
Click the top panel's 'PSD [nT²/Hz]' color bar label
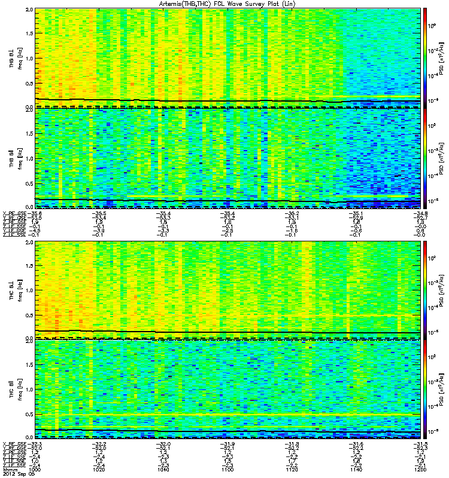coord(441,59)
